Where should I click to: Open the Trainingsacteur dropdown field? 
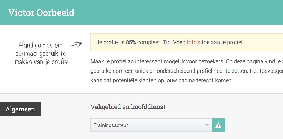click(151, 125)
